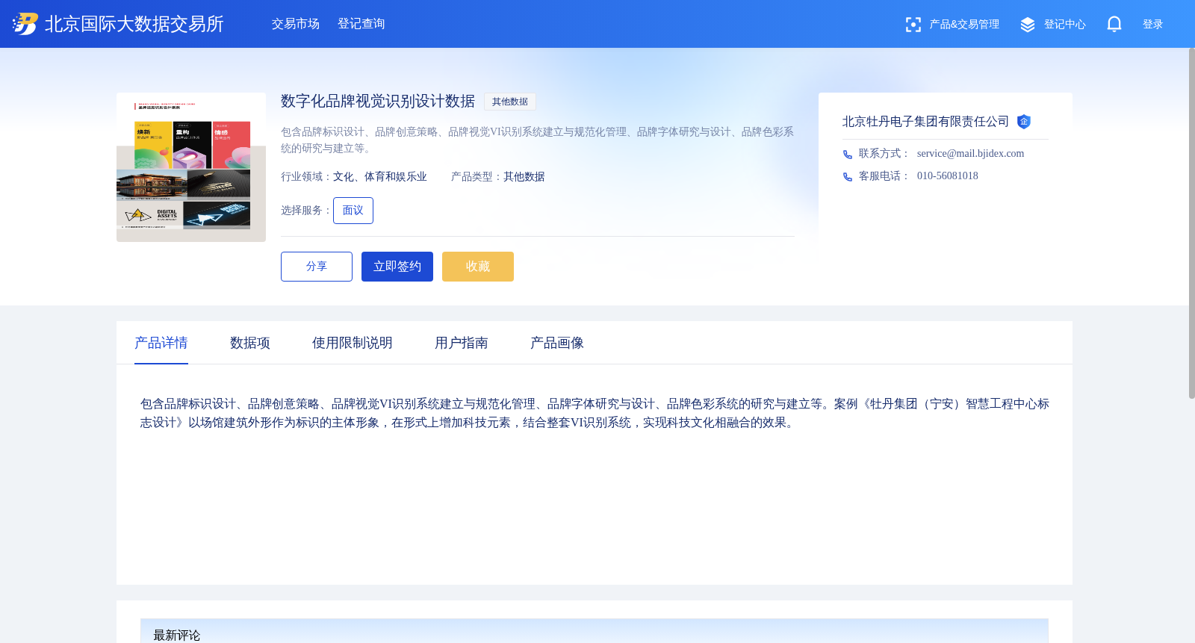The height and width of the screenshot is (643, 1195).
Task: Click the 产品&交易管理 scan icon
Action: [913, 25]
